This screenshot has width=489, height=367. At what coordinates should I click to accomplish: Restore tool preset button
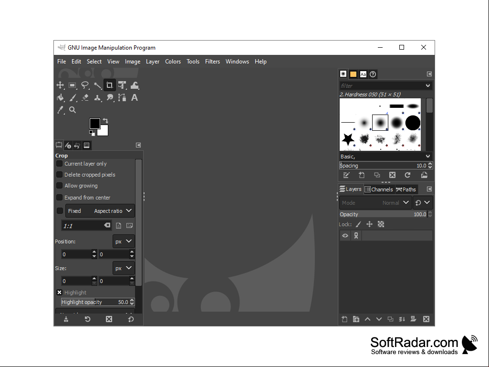click(88, 319)
